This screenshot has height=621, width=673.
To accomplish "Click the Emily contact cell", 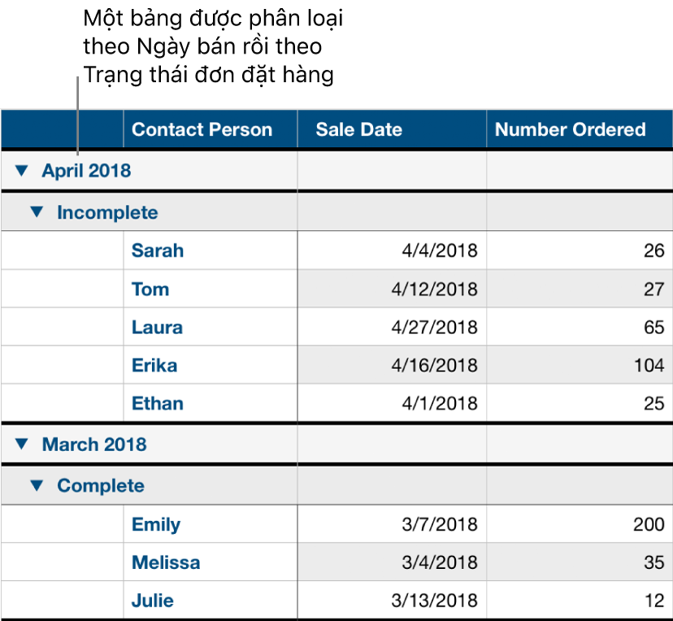I will [156, 524].
